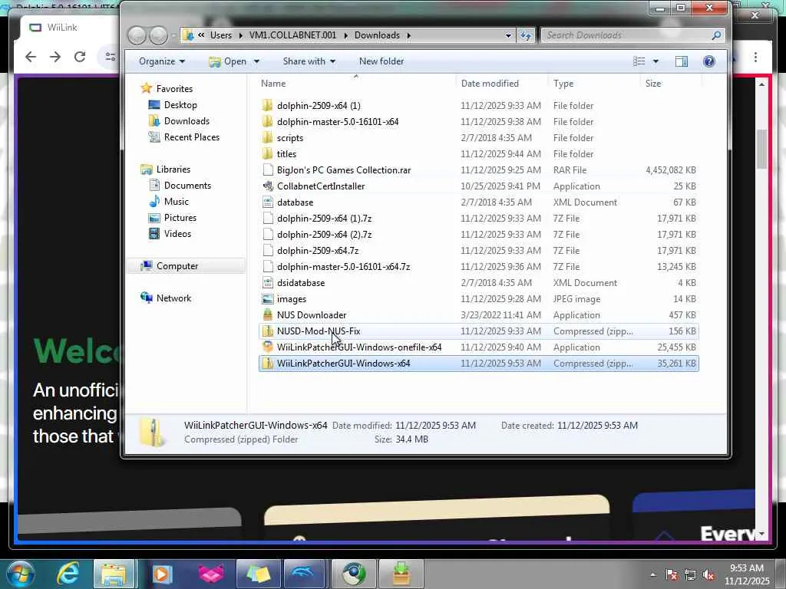Select Recent Places in navigation pane
786x589 pixels.
[x=191, y=137]
